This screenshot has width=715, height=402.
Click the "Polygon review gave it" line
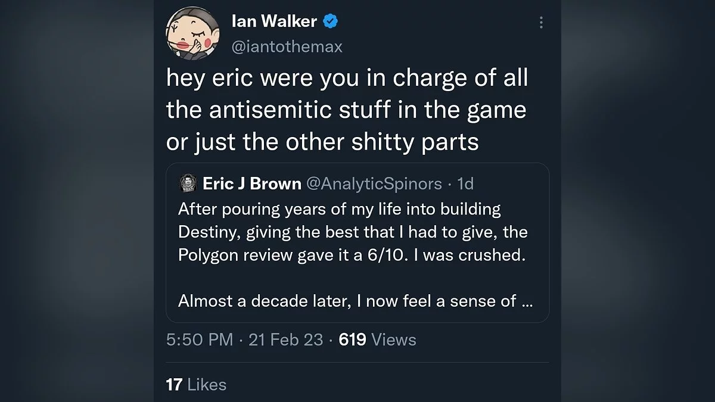[x=352, y=254]
